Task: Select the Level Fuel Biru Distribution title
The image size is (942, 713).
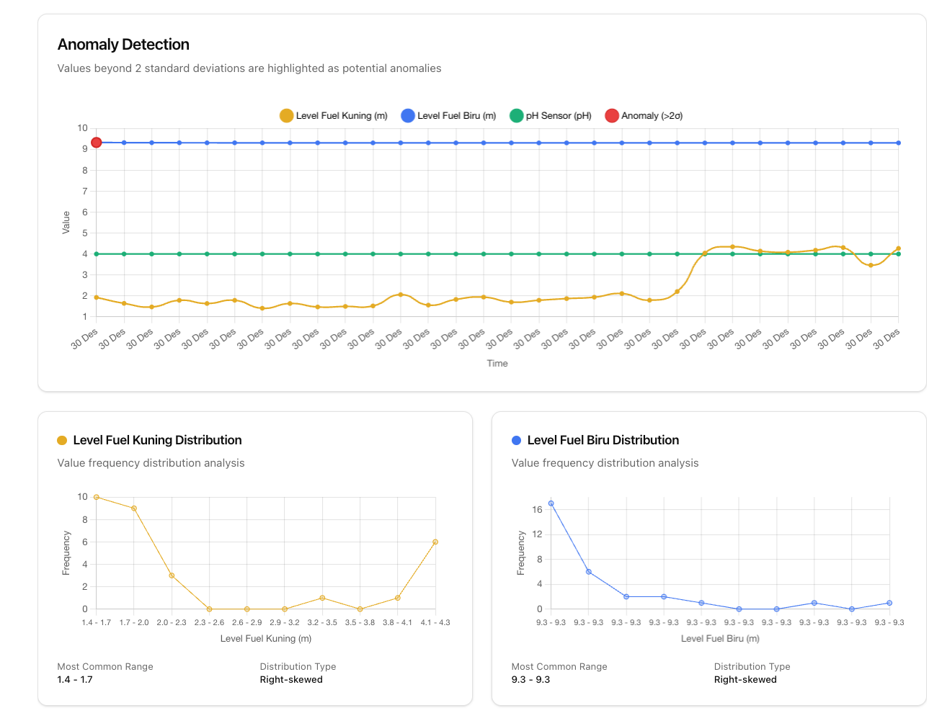Action: pos(603,440)
